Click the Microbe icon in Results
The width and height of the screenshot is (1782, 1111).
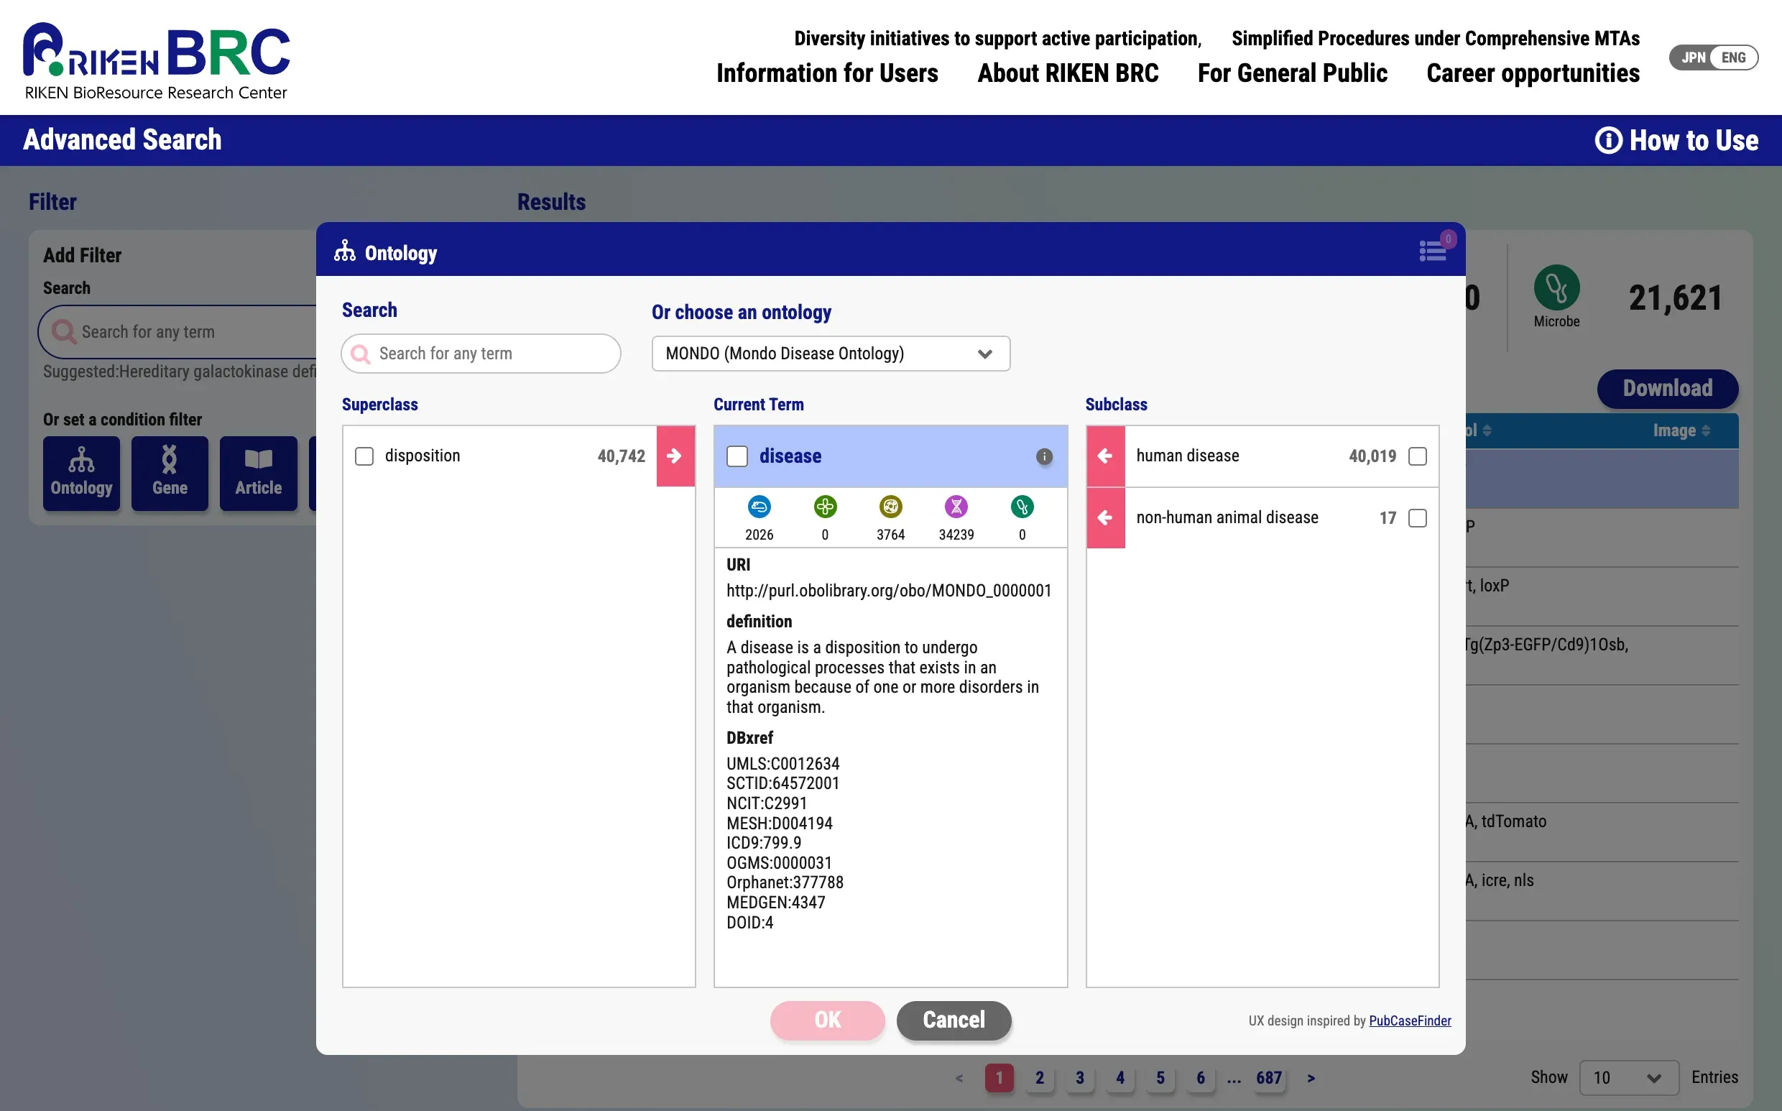pos(1556,287)
